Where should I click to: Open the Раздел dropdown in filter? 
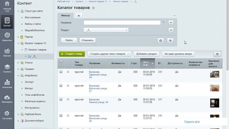coord(106,30)
